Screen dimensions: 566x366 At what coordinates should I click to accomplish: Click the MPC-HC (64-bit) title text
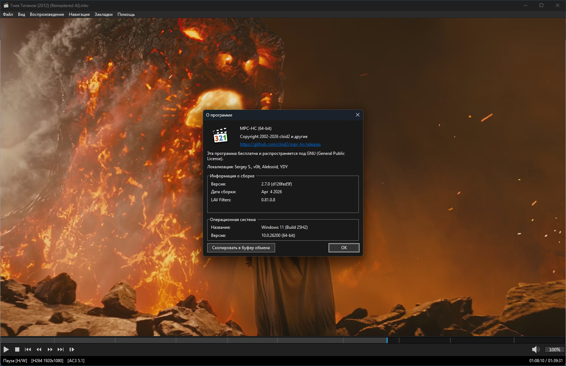click(x=256, y=128)
